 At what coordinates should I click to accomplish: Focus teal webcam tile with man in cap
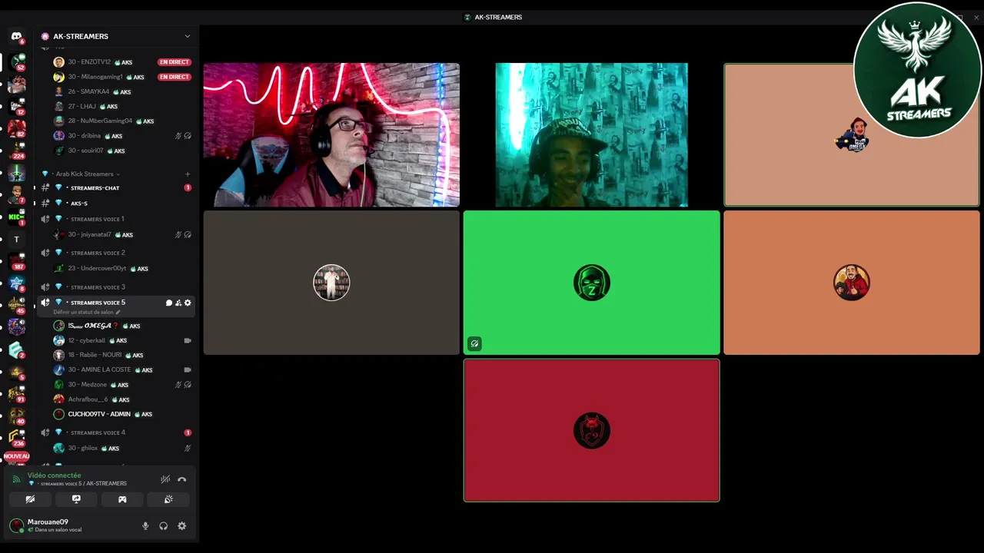(592, 135)
